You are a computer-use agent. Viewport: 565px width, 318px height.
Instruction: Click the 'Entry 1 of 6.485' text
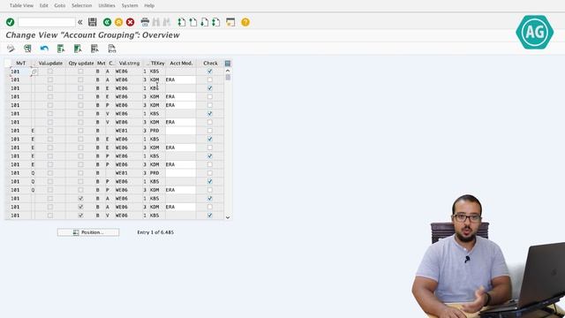[155, 232]
